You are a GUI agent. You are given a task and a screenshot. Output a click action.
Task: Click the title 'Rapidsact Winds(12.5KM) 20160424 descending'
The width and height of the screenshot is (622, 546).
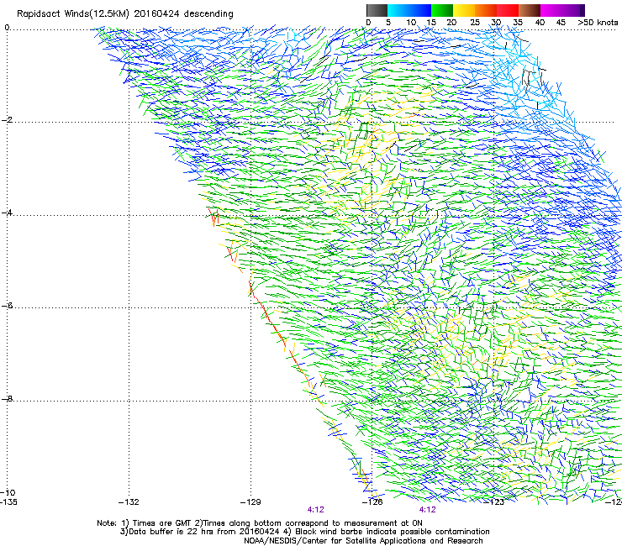coord(125,14)
